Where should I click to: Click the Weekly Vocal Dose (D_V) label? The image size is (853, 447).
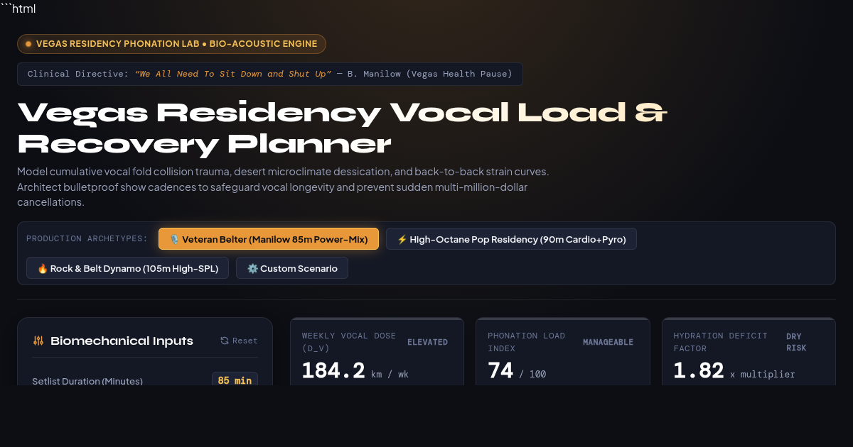coord(349,342)
